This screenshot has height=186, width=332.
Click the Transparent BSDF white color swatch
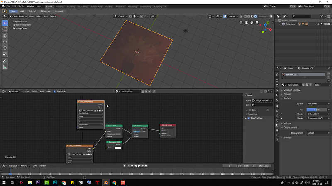pyautogui.click(x=118, y=148)
